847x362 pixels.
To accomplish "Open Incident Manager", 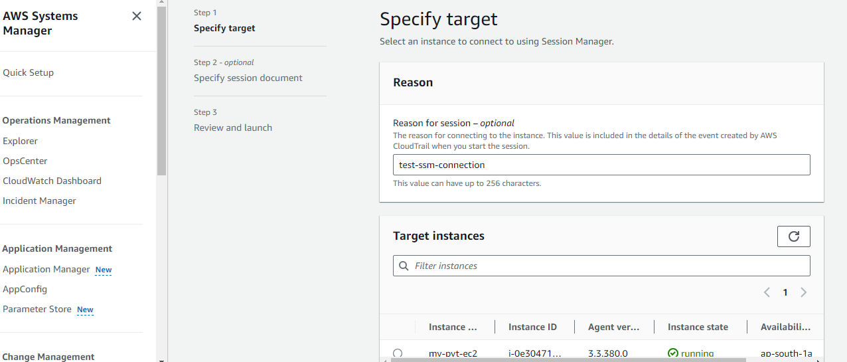I will pyautogui.click(x=39, y=201).
